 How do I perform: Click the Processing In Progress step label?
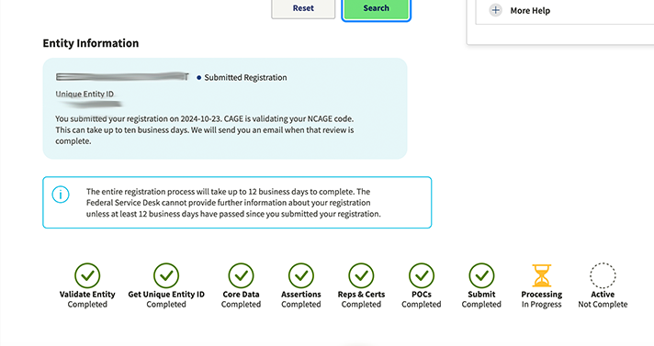click(x=541, y=299)
